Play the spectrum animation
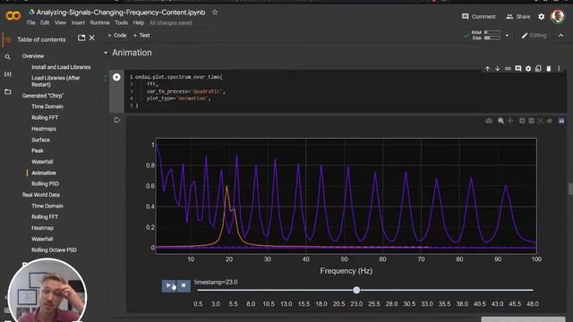 (169, 285)
